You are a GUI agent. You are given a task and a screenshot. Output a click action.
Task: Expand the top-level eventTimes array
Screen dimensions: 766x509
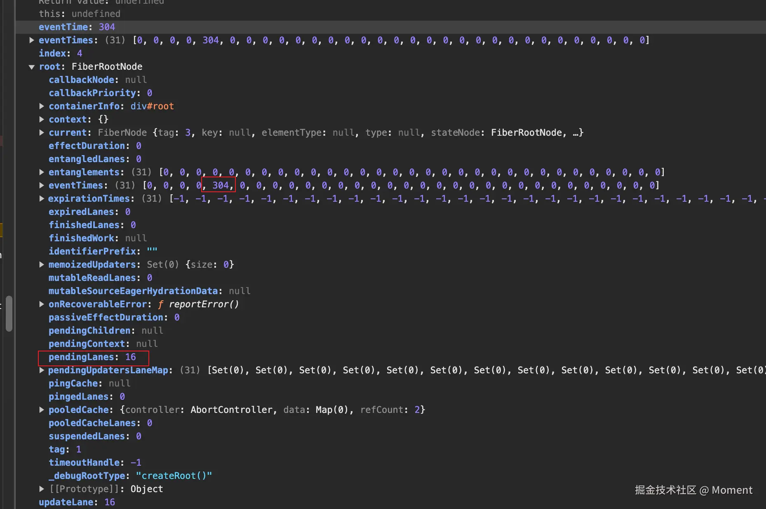tap(32, 40)
